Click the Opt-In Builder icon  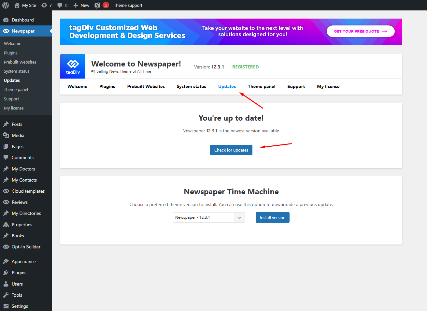coord(6,247)
